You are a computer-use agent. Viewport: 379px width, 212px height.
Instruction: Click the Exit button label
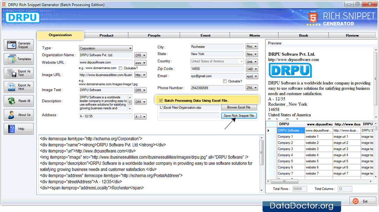click(365, 201)
